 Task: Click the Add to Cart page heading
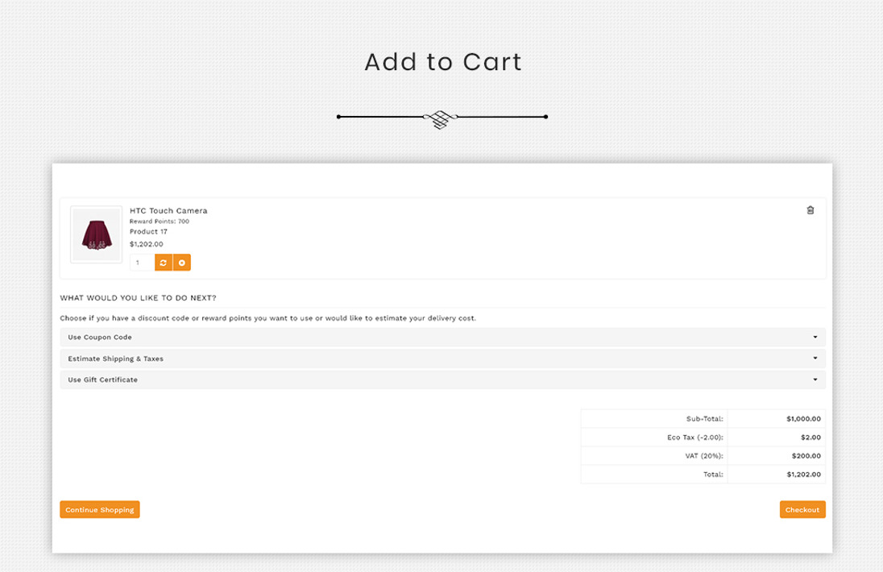click(442, 62)
